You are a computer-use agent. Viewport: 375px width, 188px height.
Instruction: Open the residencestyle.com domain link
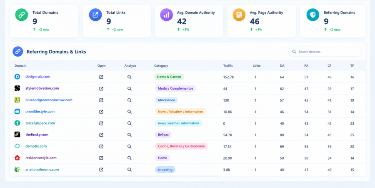tap(41, 158)
